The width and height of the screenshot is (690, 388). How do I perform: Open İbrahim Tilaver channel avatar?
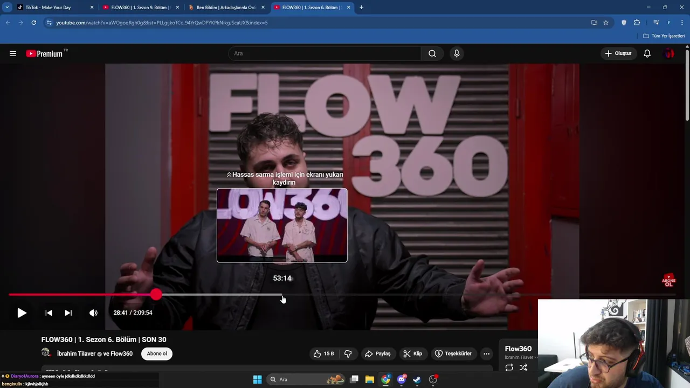[46, 353]
